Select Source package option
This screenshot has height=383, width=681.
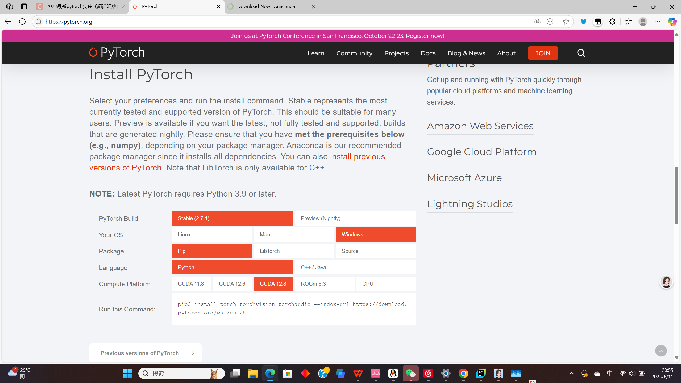pos(376,251)
